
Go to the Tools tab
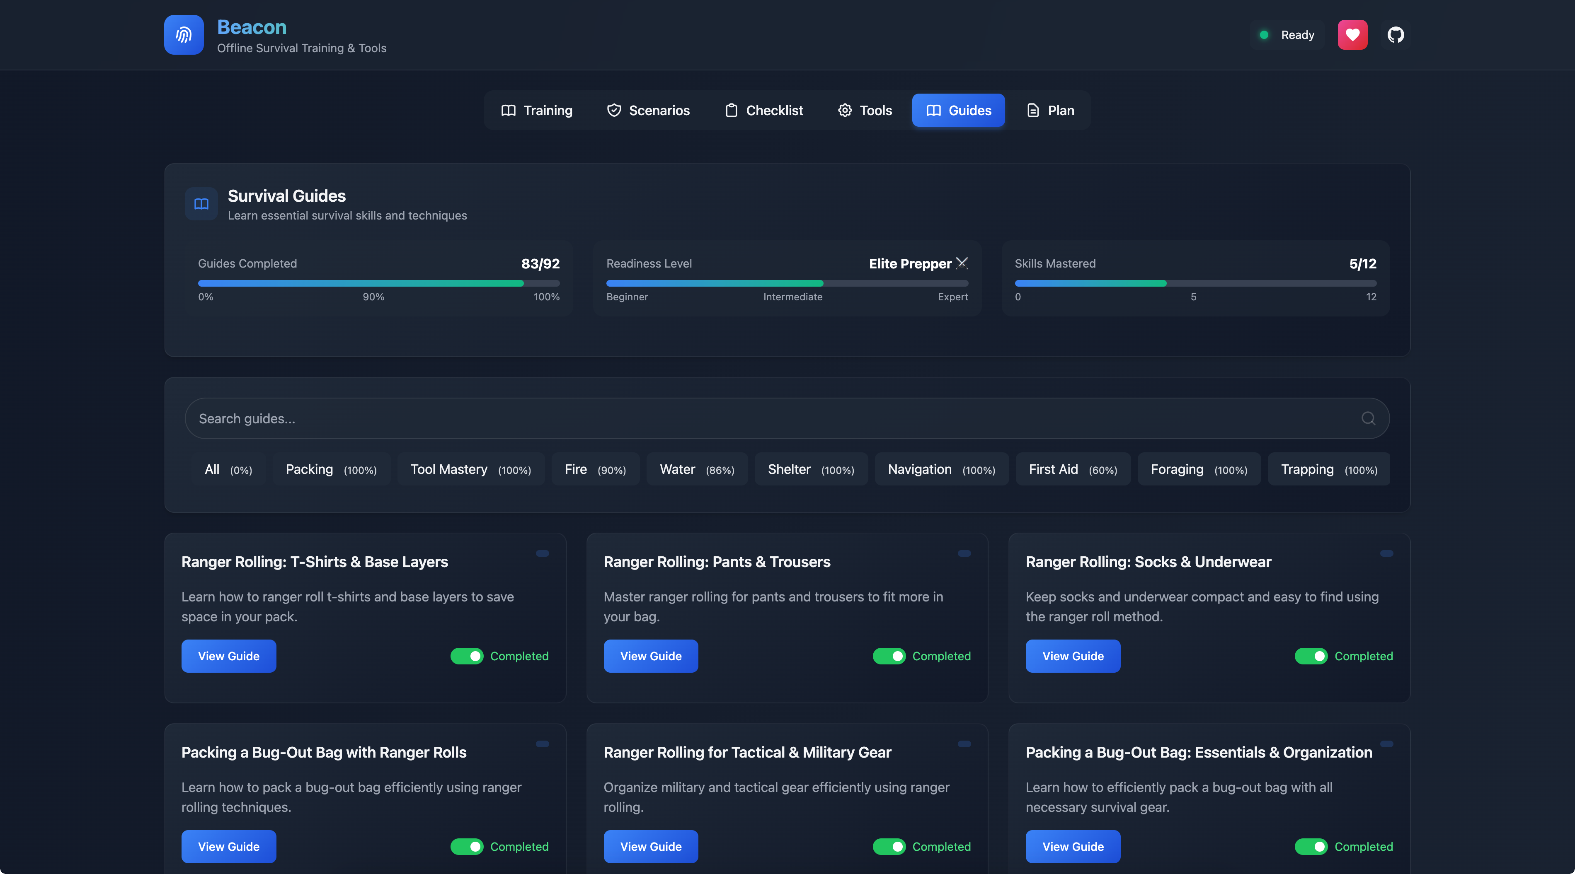[865, 111]
